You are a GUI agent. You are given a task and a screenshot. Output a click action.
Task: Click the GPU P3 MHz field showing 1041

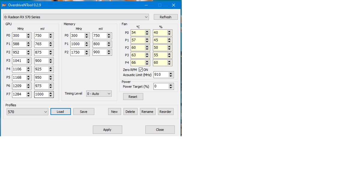(19, 61)
